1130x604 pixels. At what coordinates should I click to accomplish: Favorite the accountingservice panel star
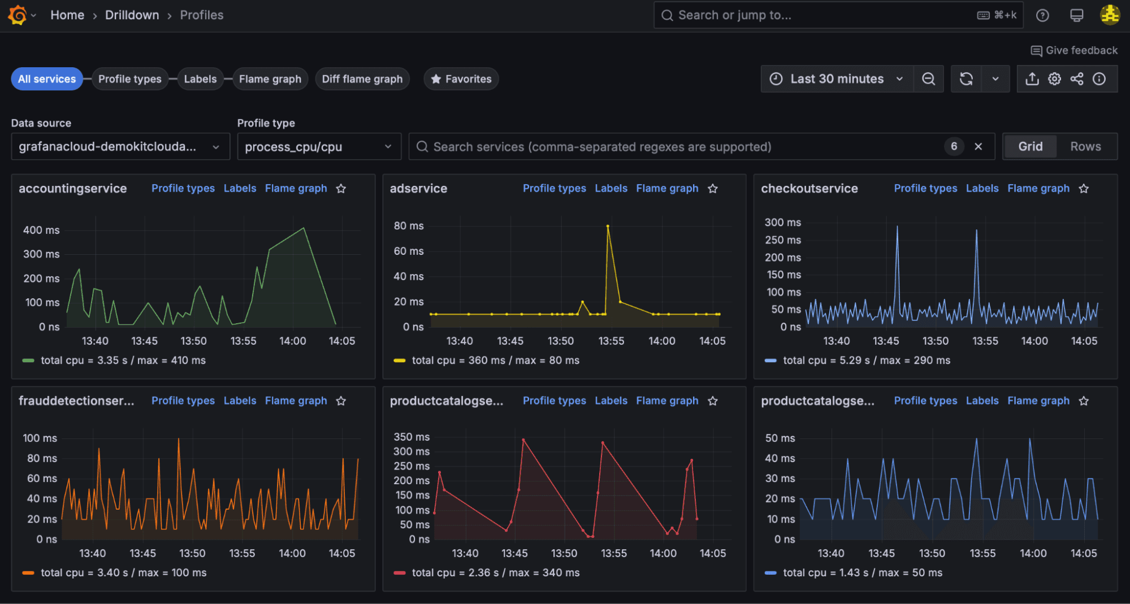coord(341,188)
